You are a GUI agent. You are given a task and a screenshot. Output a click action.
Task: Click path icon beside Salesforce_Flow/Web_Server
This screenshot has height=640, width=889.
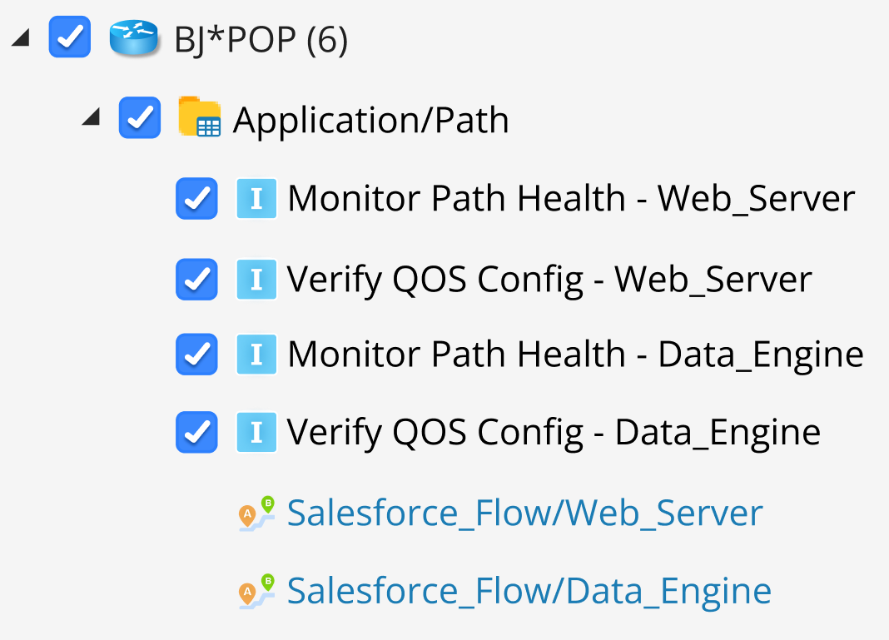click(x=256, y=513)
